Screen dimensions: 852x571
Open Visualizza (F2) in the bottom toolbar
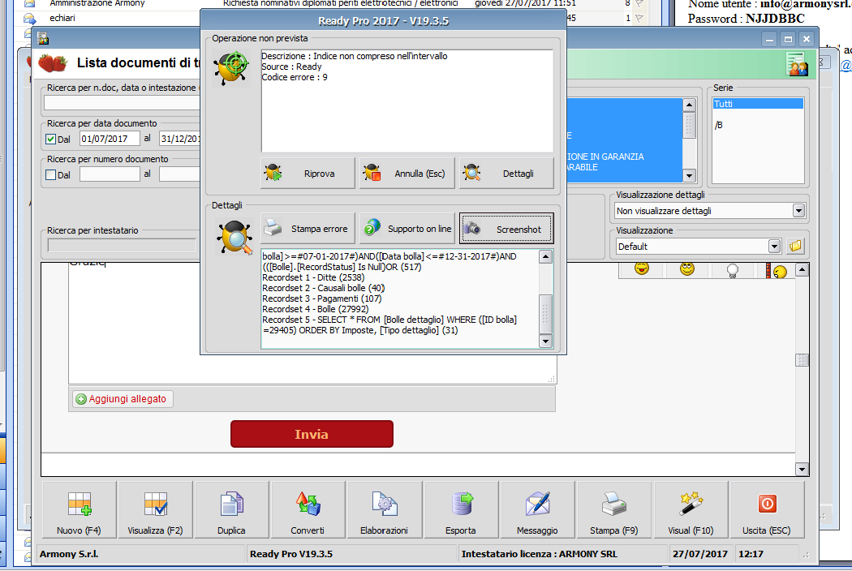(156, 510)
